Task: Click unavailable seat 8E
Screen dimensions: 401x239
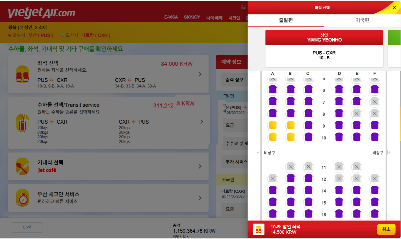Action: [357, 114]
